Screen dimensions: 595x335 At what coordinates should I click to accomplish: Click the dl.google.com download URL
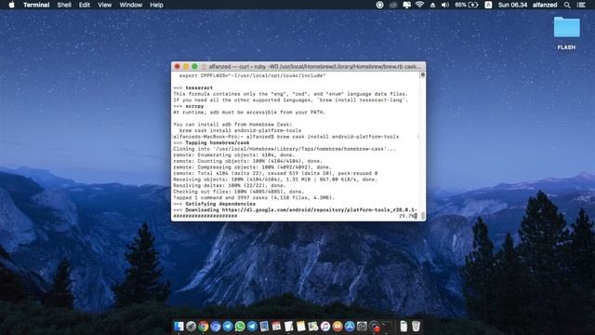point(320,209)
